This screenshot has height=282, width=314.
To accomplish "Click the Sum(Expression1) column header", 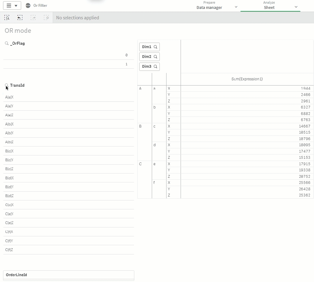I will (x=247, y=79).
